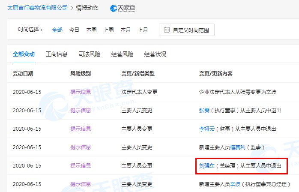This screenshot has width=299, height=192.
Task: Select the 法定代表人变更 type cell
Action: tap(139, 92)
